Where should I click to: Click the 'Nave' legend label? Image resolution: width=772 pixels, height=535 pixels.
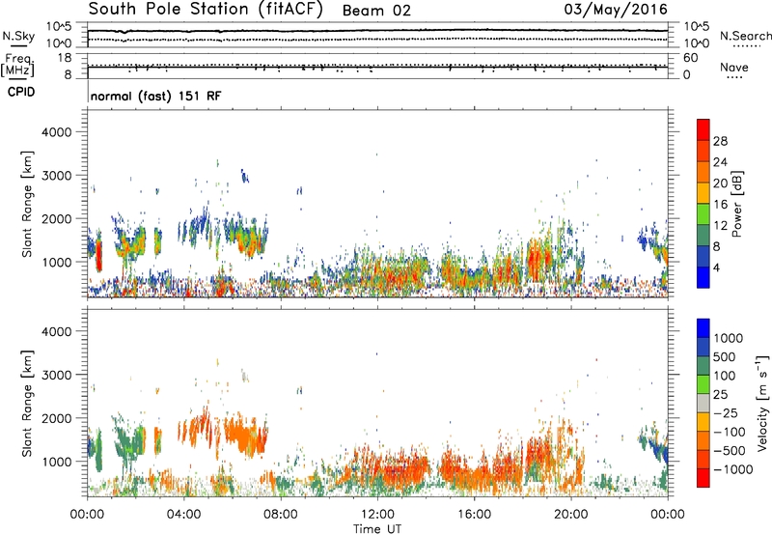(734, 68)
